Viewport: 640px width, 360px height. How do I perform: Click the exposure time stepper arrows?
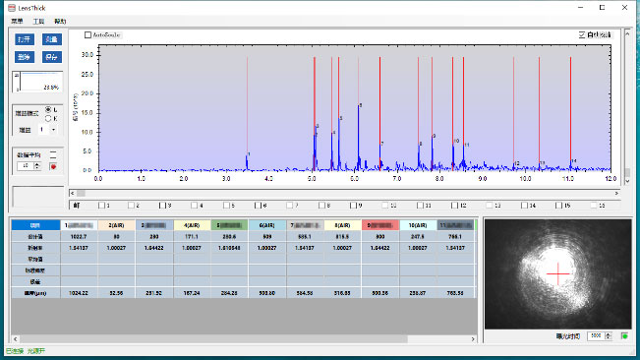click(609, 336)
